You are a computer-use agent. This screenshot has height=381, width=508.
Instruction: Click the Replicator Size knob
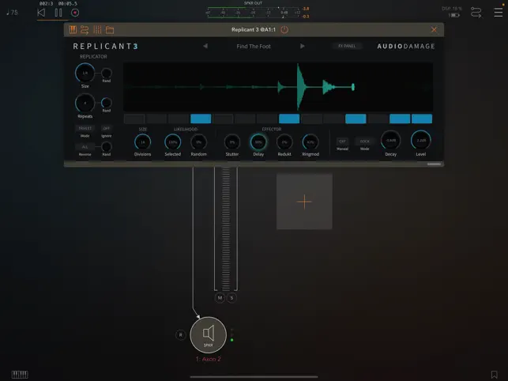point(85,73)
